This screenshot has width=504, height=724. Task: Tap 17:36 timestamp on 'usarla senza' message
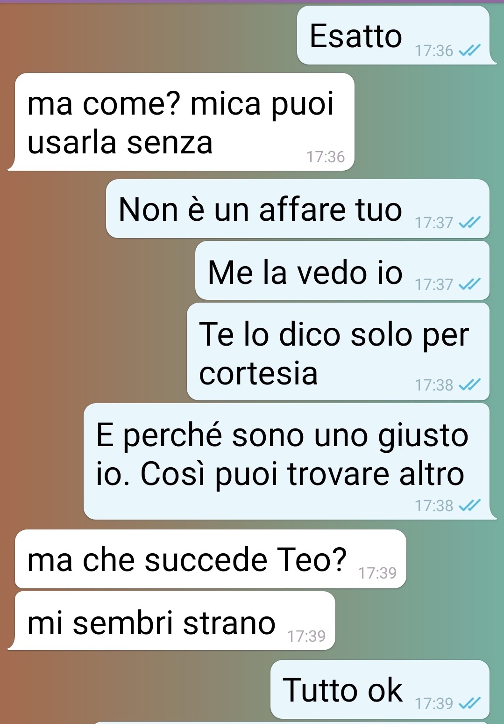(x=325, y=157)
